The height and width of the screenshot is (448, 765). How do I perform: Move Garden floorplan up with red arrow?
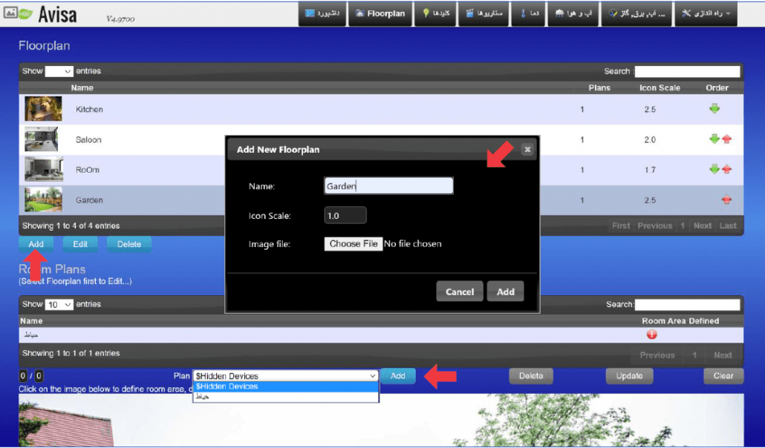726,200
